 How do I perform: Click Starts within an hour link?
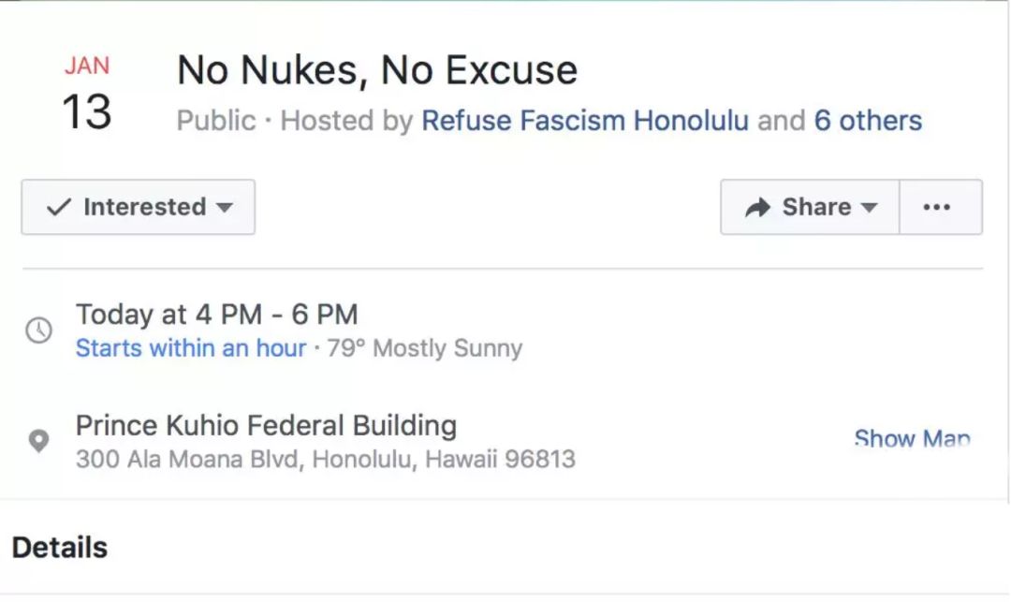click(191, 348)
